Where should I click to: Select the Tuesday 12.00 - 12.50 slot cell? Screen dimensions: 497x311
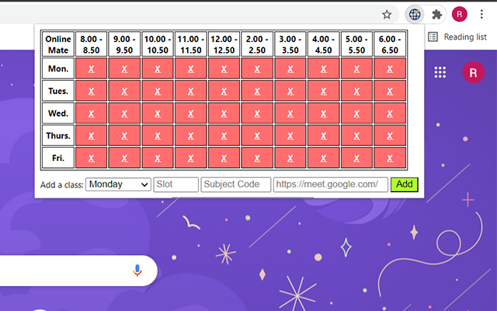pos(224,91)
